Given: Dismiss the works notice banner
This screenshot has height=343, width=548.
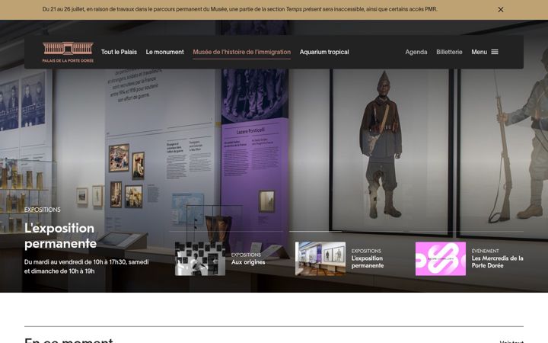Looking at the screenshot, I should [501, 10].
